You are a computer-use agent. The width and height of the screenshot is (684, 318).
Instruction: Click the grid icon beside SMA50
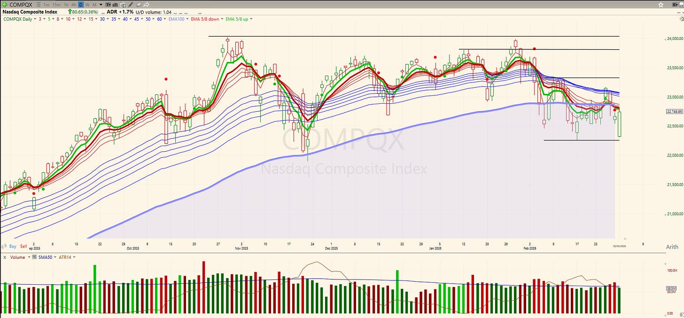[x=34, y=257]
